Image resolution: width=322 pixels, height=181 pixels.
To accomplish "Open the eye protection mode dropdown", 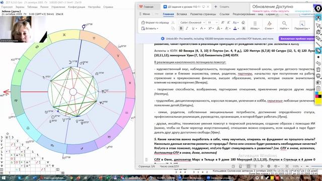I will [277, 166].
